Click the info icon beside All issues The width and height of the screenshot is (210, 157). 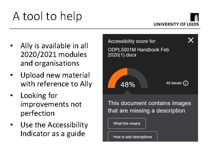click(185, 83)
